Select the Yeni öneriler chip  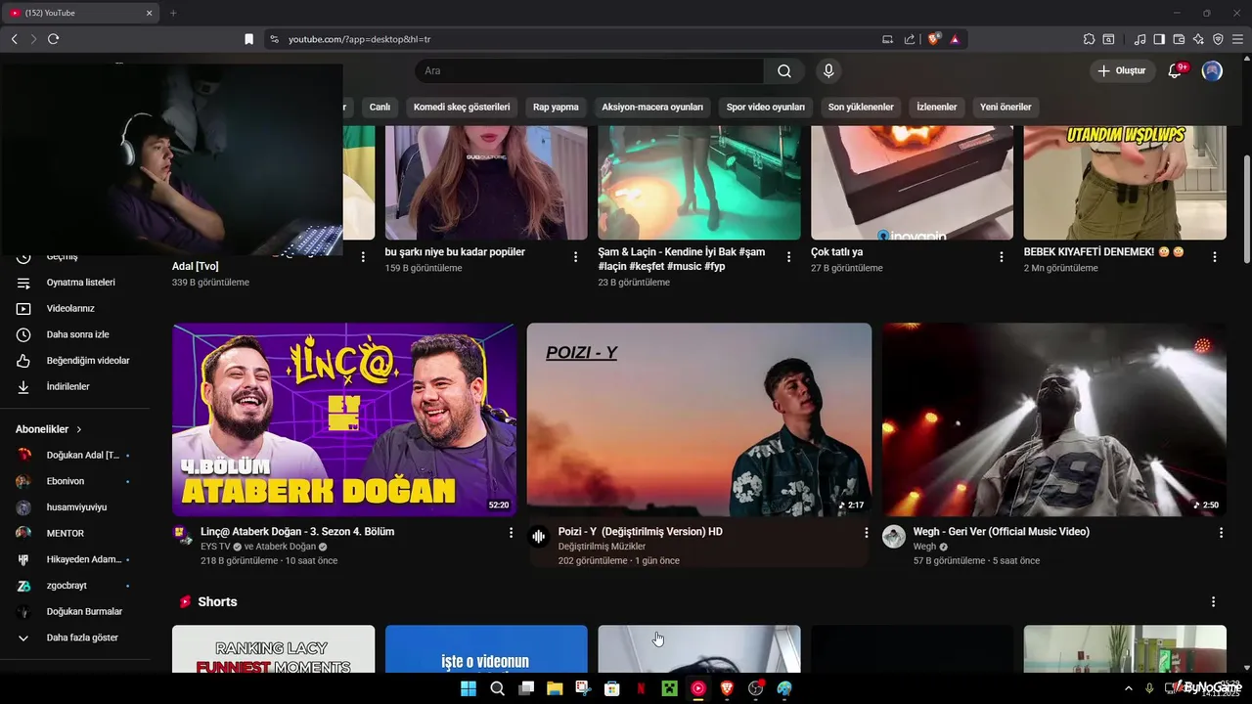(1006, 108)
